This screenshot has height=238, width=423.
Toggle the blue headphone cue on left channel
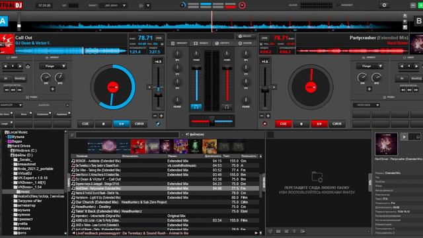(196, 107)
